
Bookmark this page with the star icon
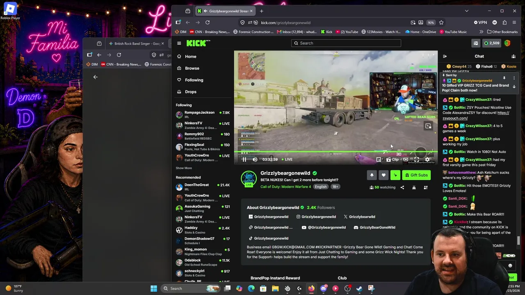click(x=441, y=23)
